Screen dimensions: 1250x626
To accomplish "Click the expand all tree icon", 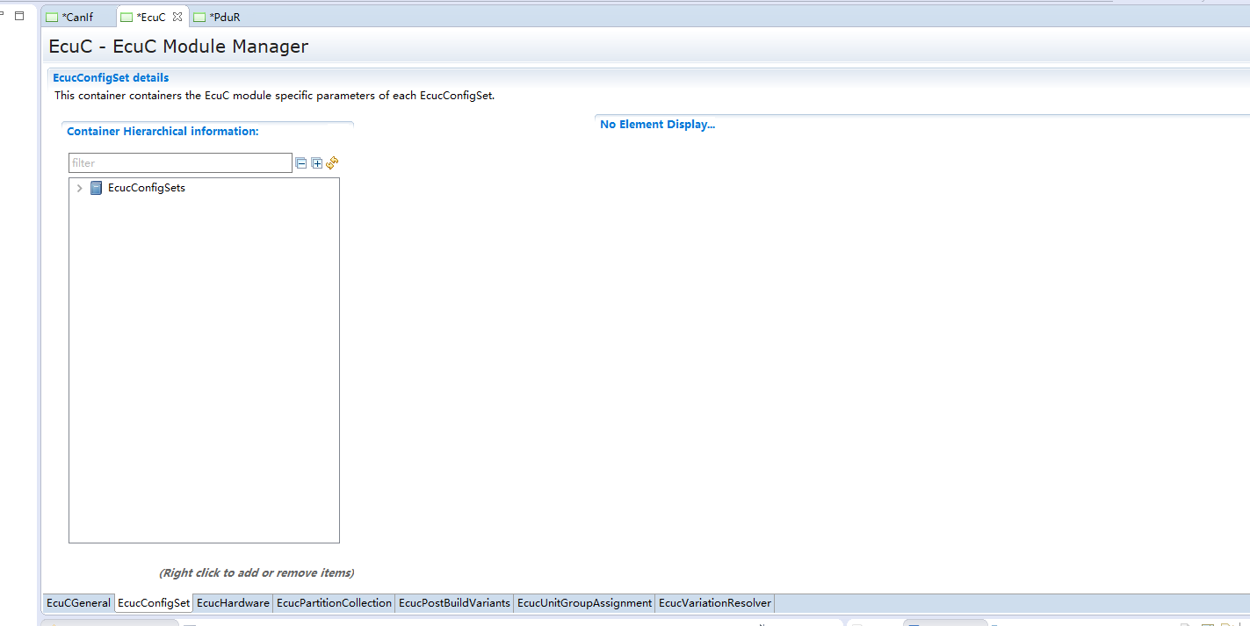I will [x=317, y=163].
